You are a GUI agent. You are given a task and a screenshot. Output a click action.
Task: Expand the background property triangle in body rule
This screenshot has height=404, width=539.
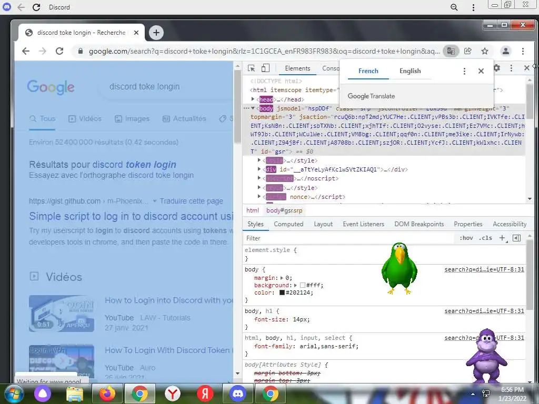295,285
